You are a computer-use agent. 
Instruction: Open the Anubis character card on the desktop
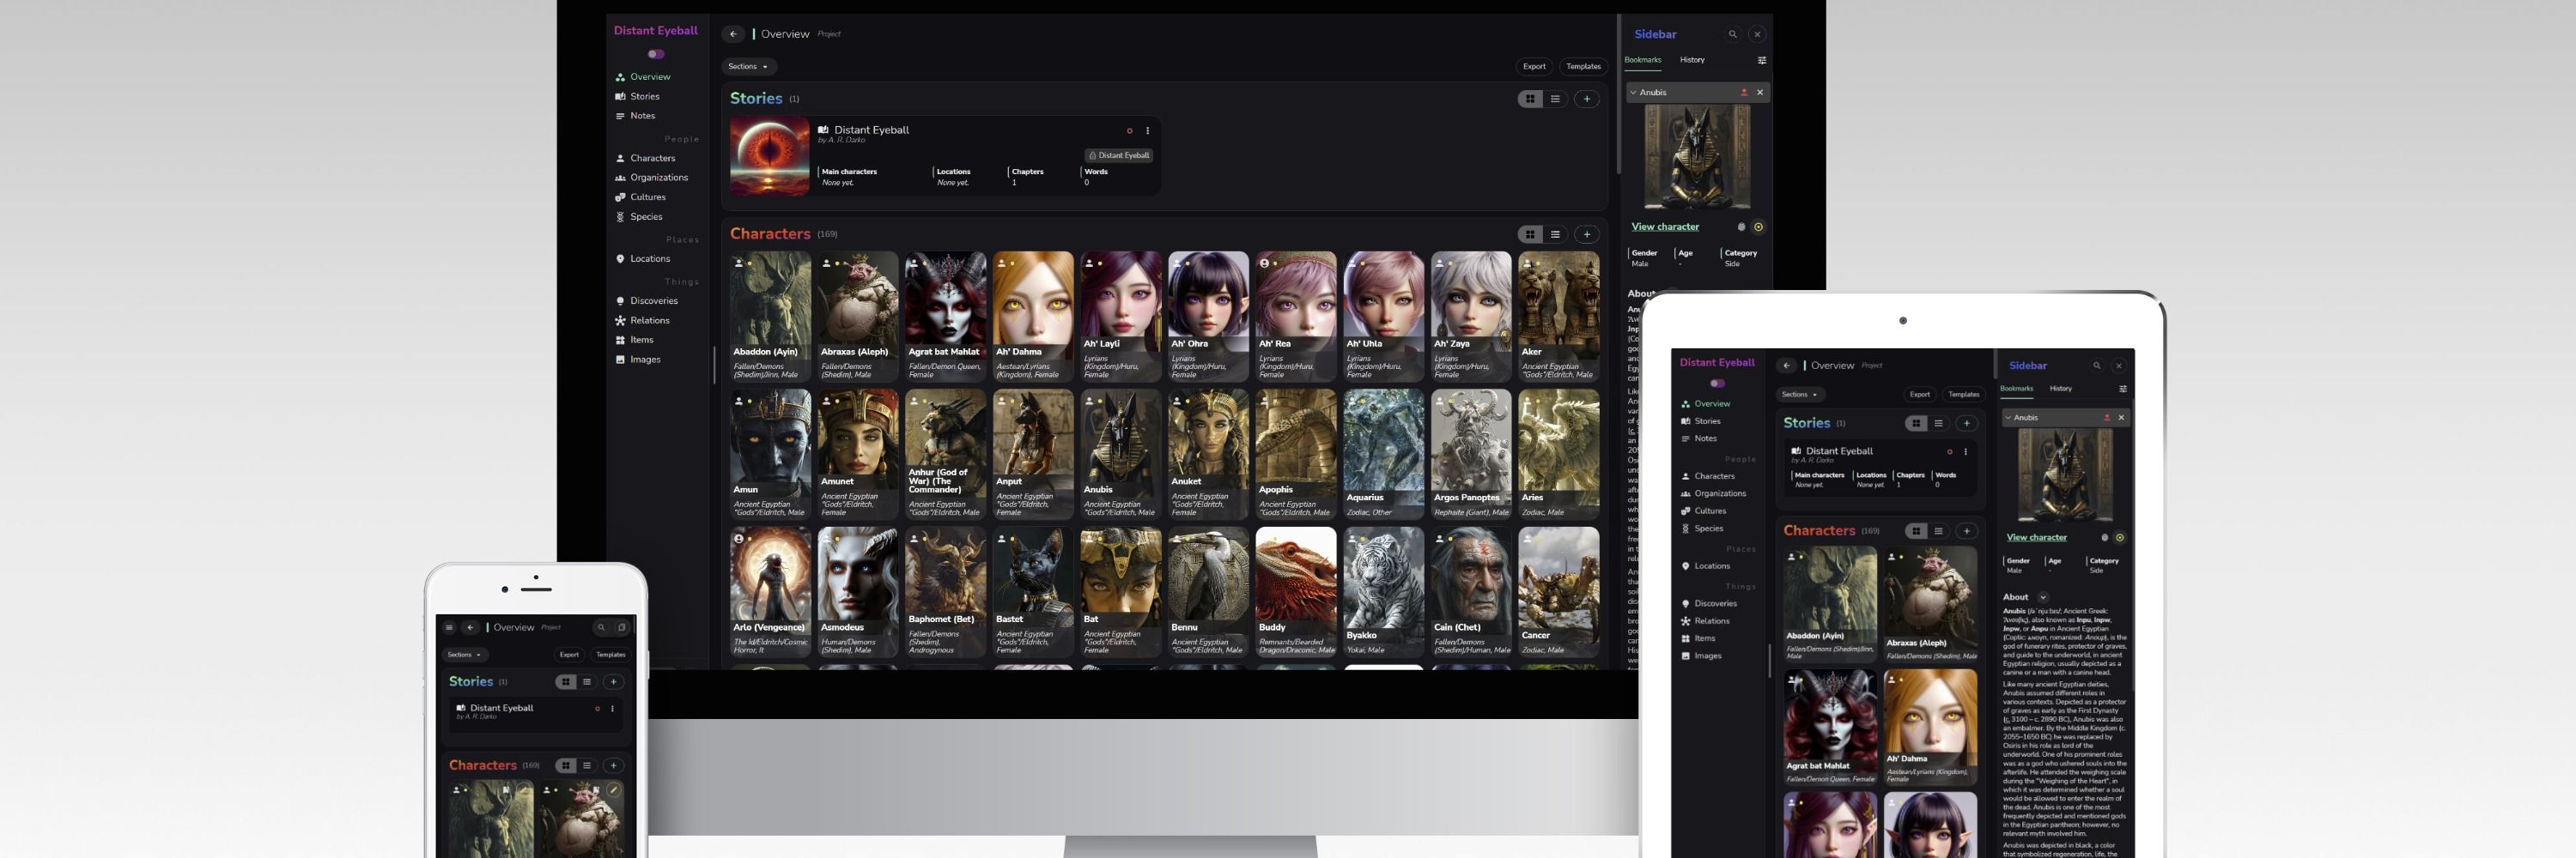point(1120,455)
